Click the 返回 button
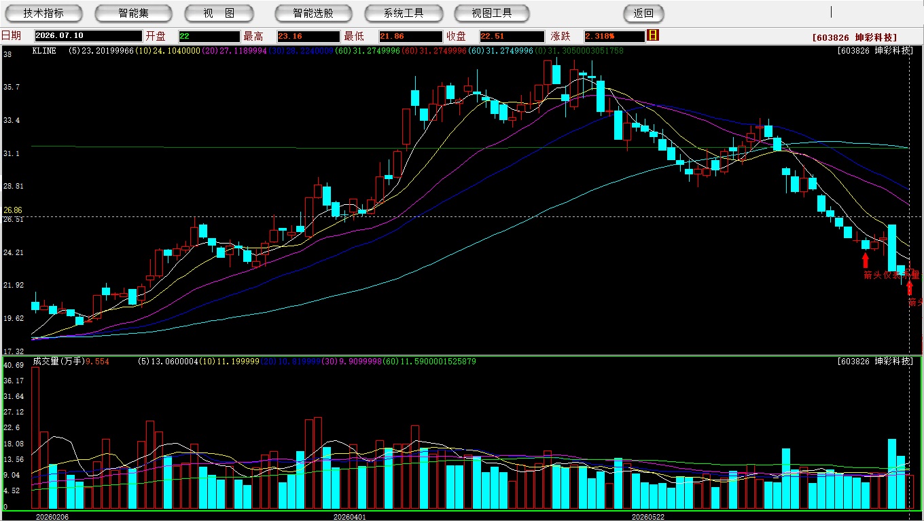Viewport: 924px width, 521px height. (643, 13)
